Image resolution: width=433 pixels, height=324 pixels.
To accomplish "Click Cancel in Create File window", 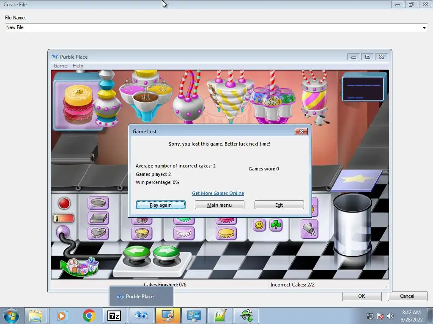I will [407, 296].
